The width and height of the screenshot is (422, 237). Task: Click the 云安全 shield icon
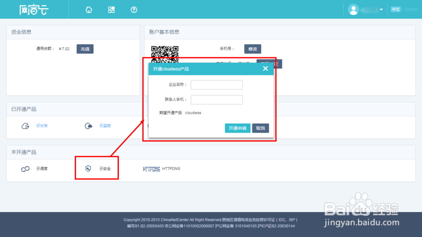(x=88, y=168)
